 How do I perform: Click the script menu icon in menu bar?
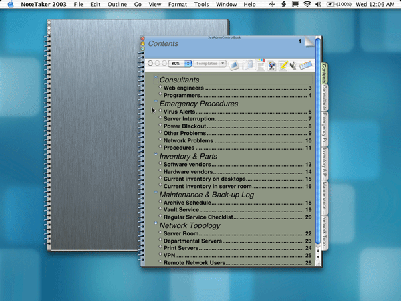point(283,4)
